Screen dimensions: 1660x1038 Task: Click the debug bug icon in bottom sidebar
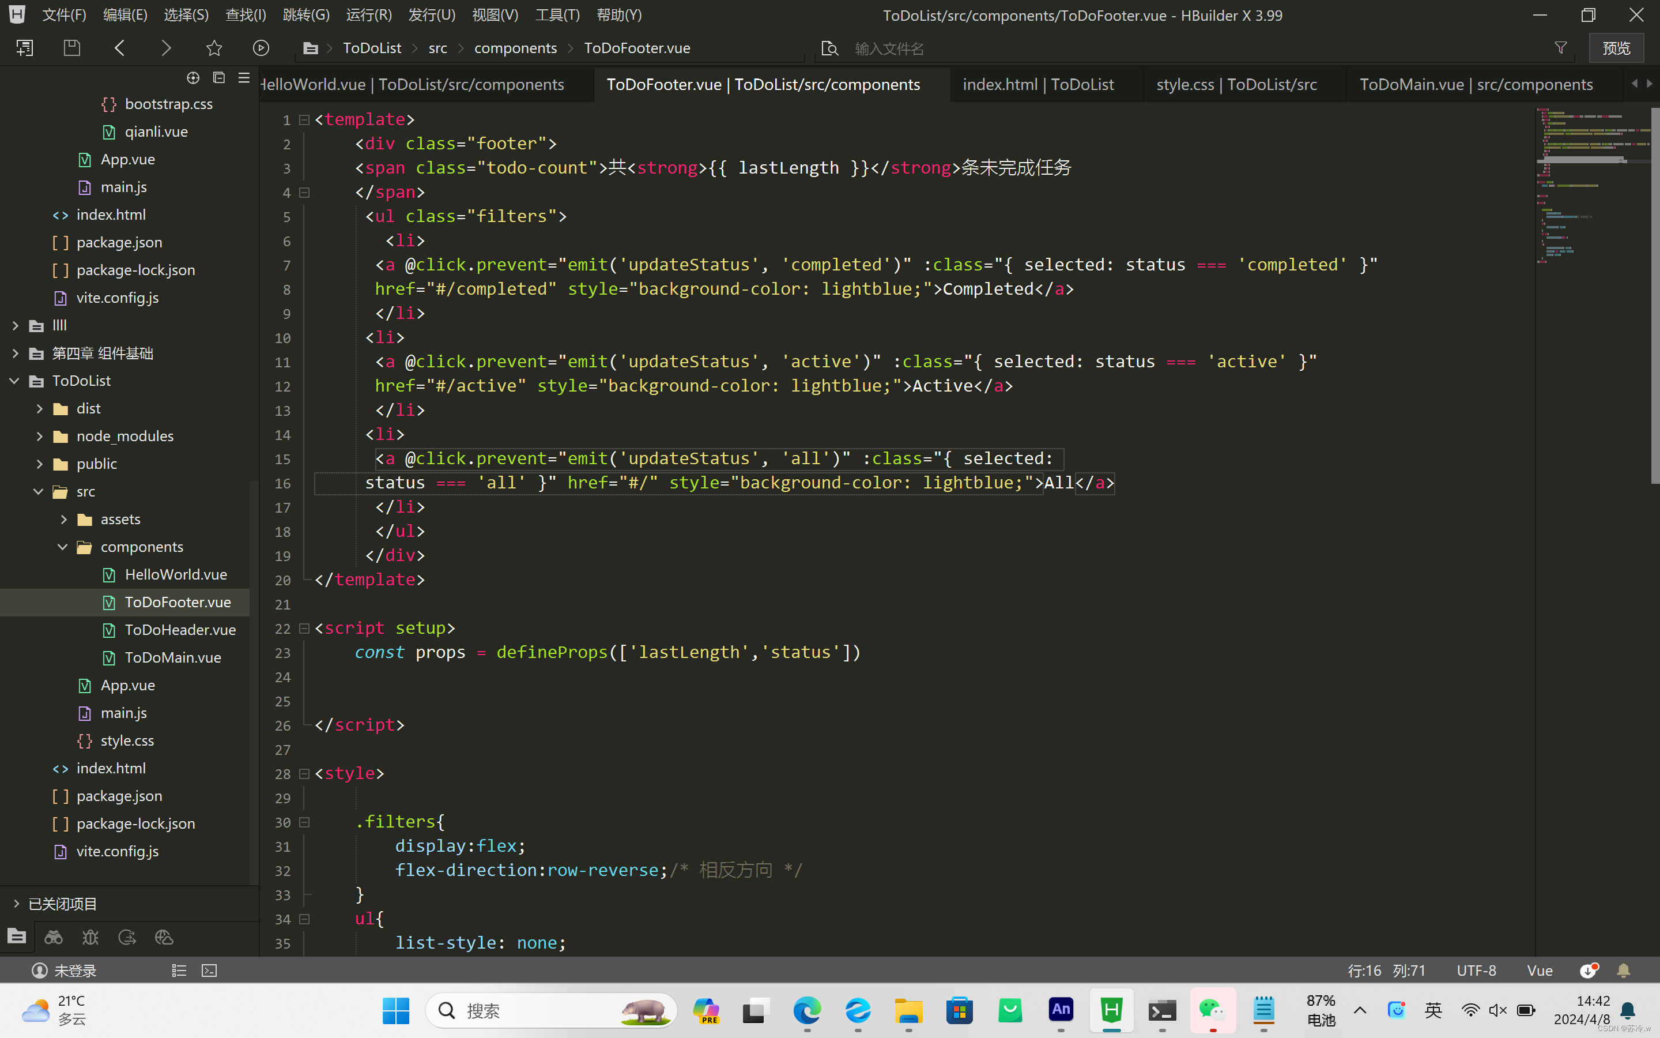tap(90, 937)
